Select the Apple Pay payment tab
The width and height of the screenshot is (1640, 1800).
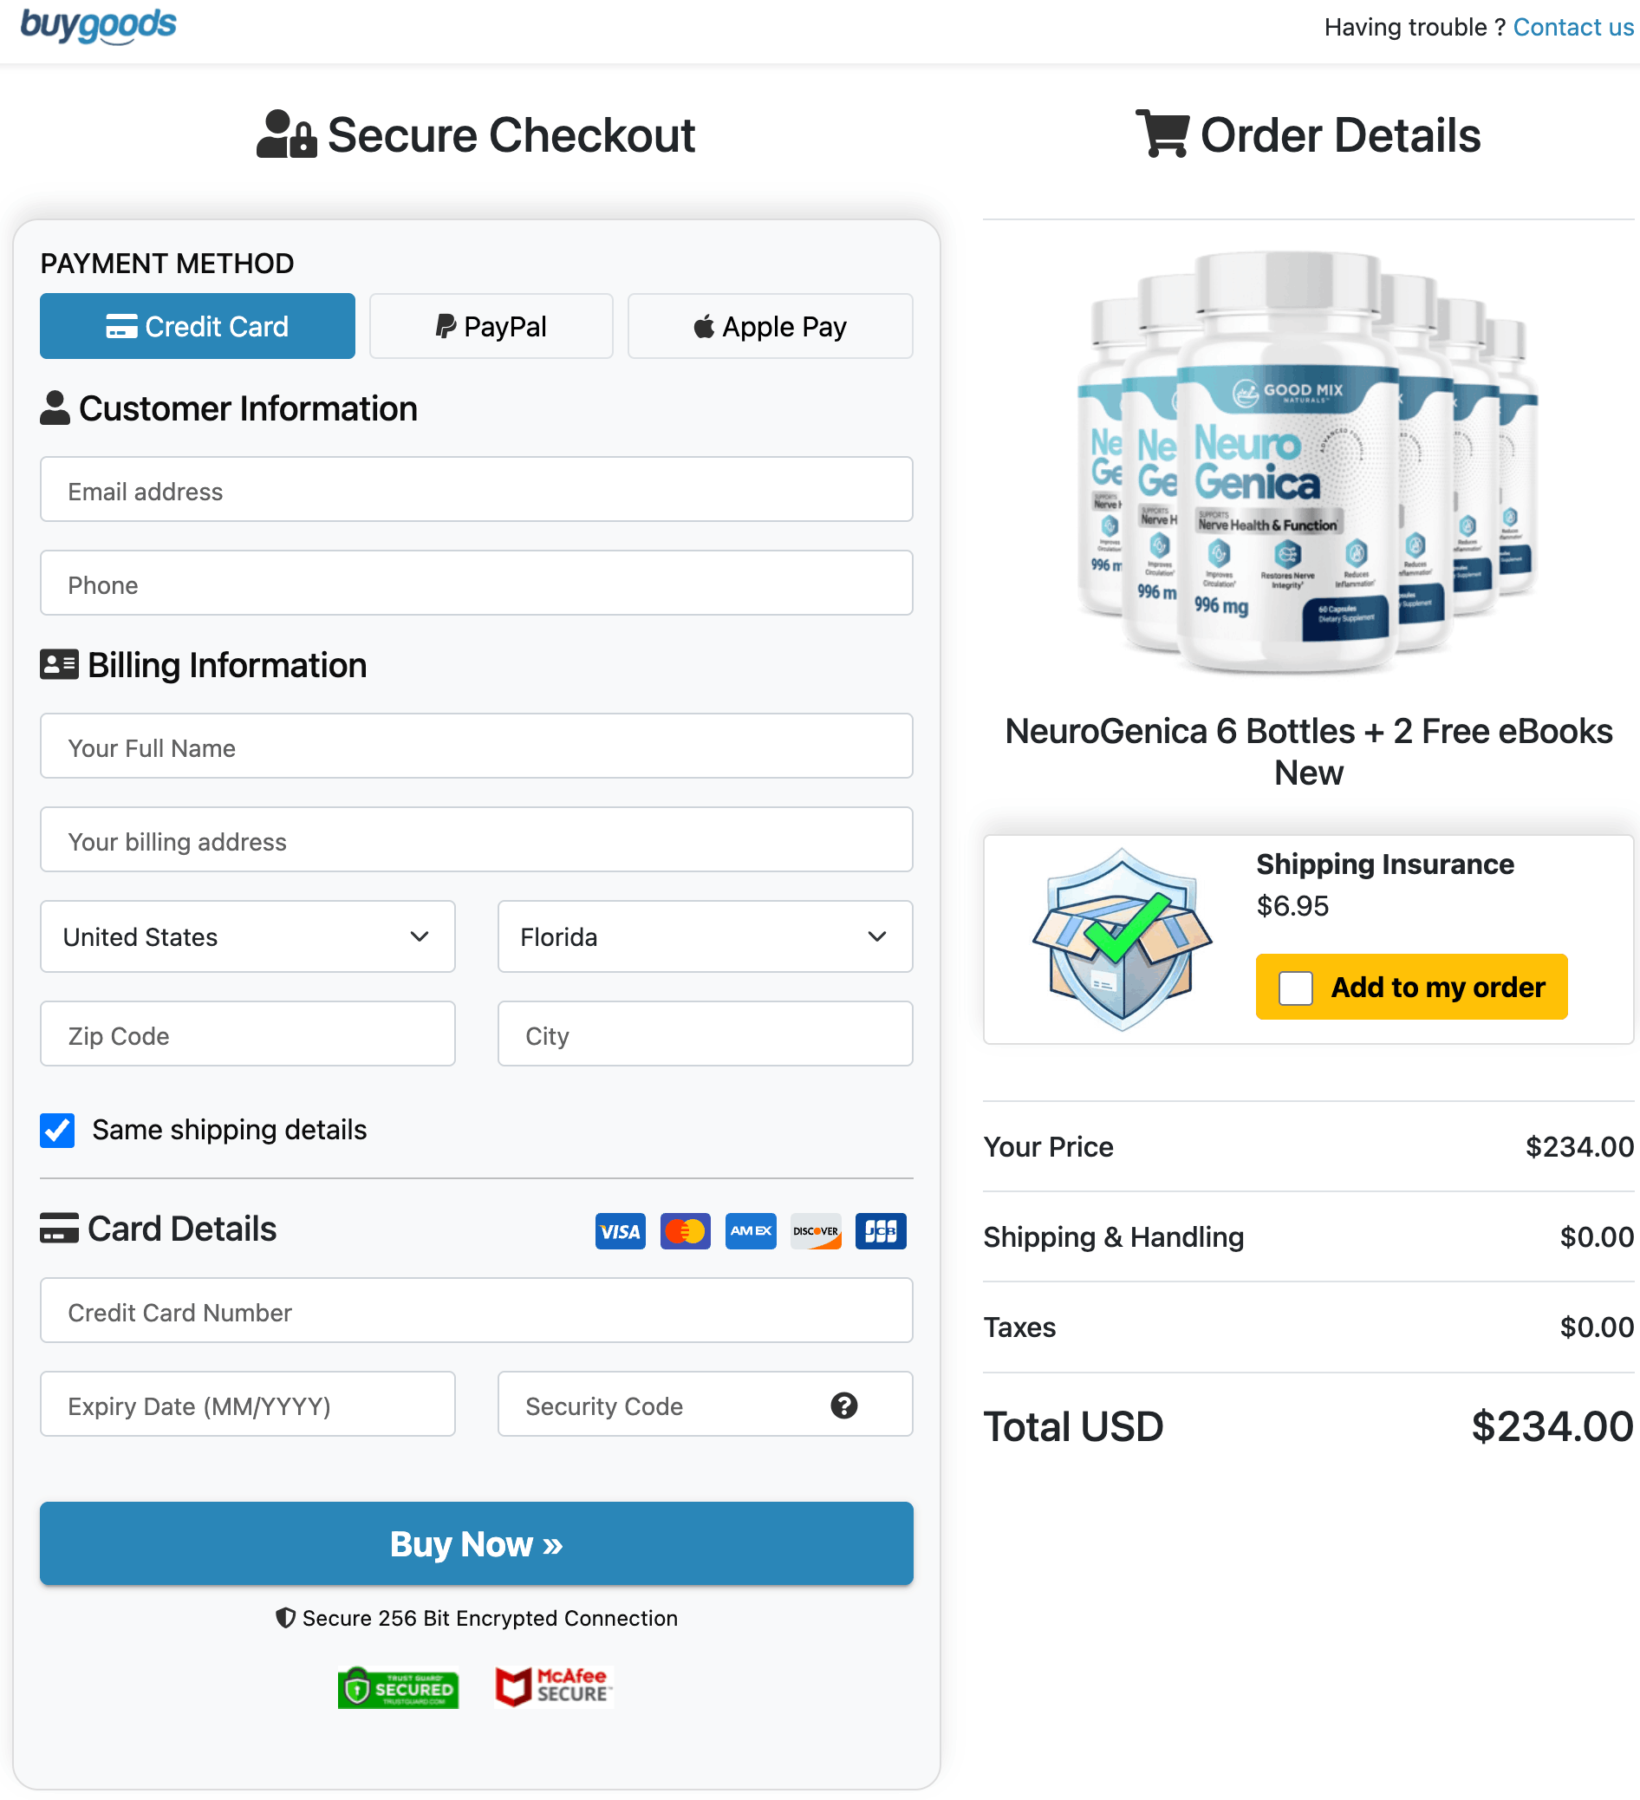[x=770, y=327]
